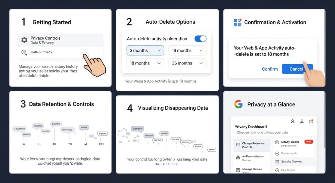Viewport: 335px width, 183px height.
Task: Click the blue Cancel button
Action: (x=297, y=69)
